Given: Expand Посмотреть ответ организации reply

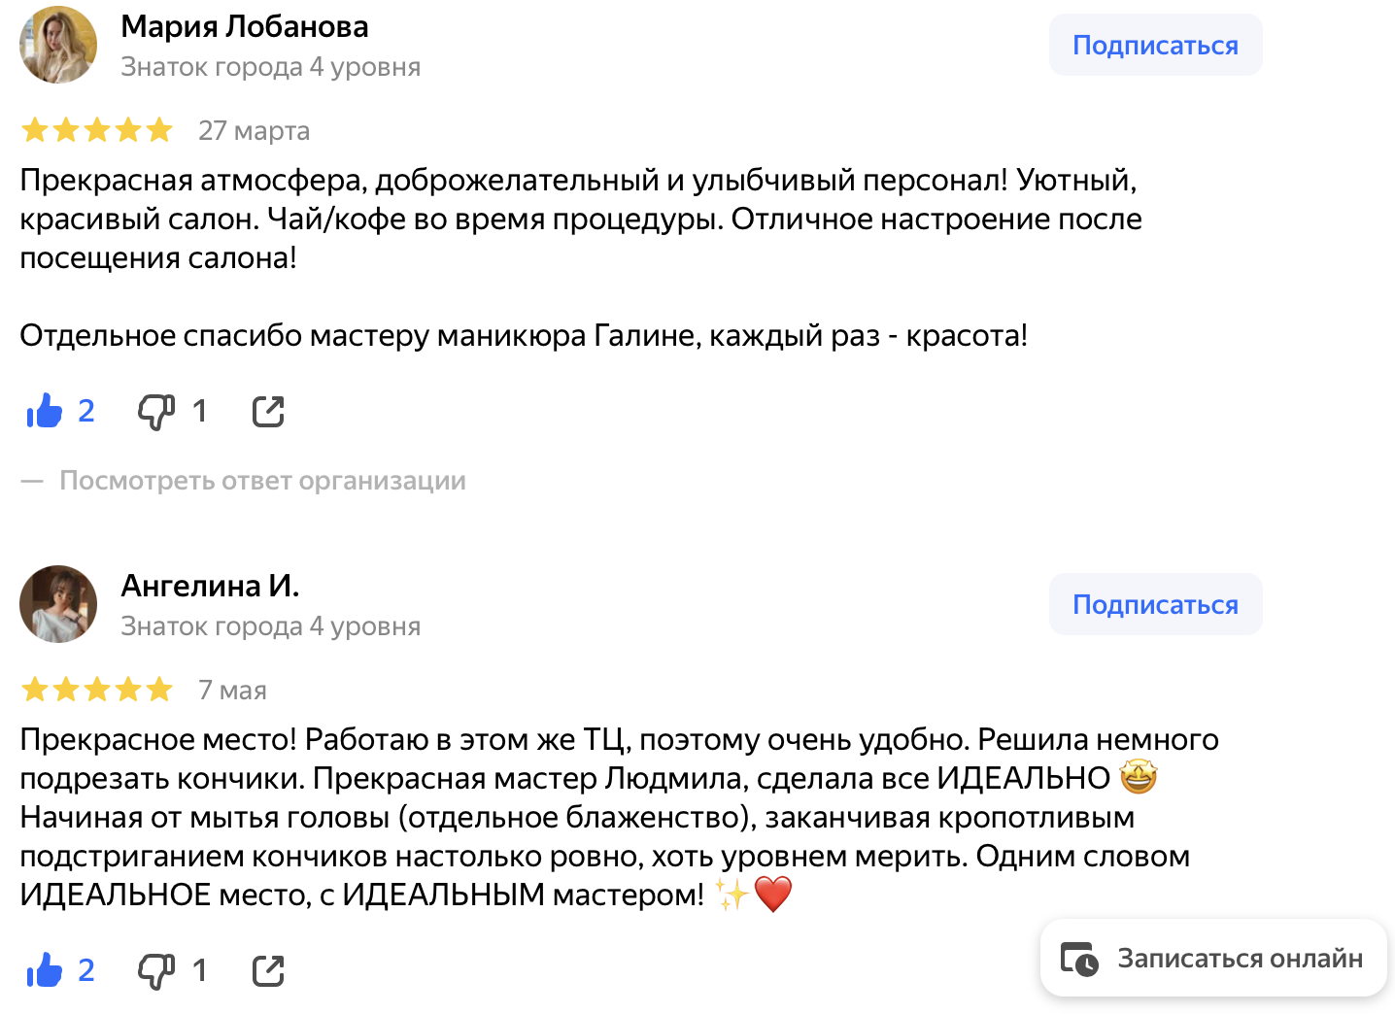Looking at the screenshot, I should point(262,481).
